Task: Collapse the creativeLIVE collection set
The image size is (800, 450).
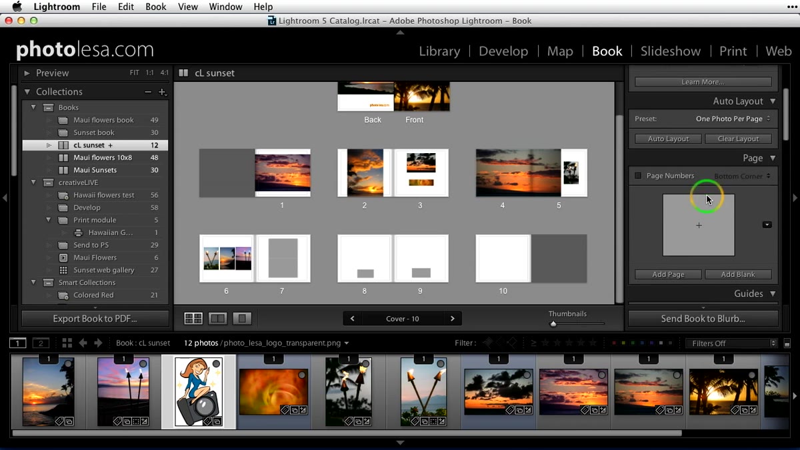Action: (x=33, y=182)
